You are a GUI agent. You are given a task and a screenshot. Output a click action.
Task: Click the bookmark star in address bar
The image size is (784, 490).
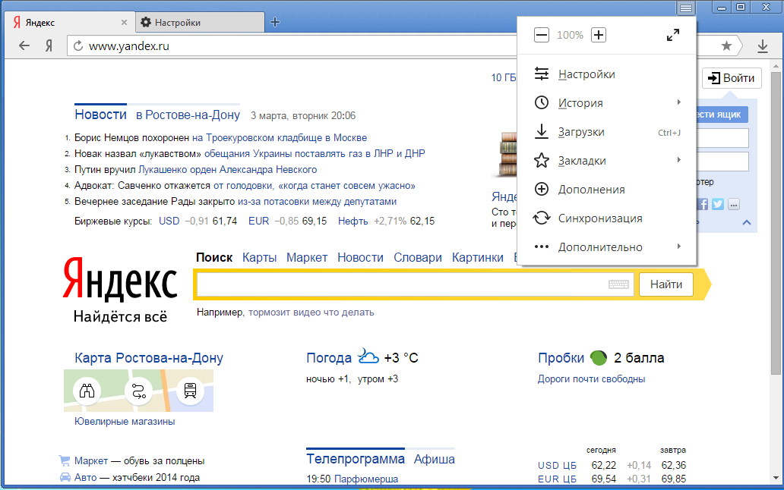pyautogui.click(x=726, y=46)
